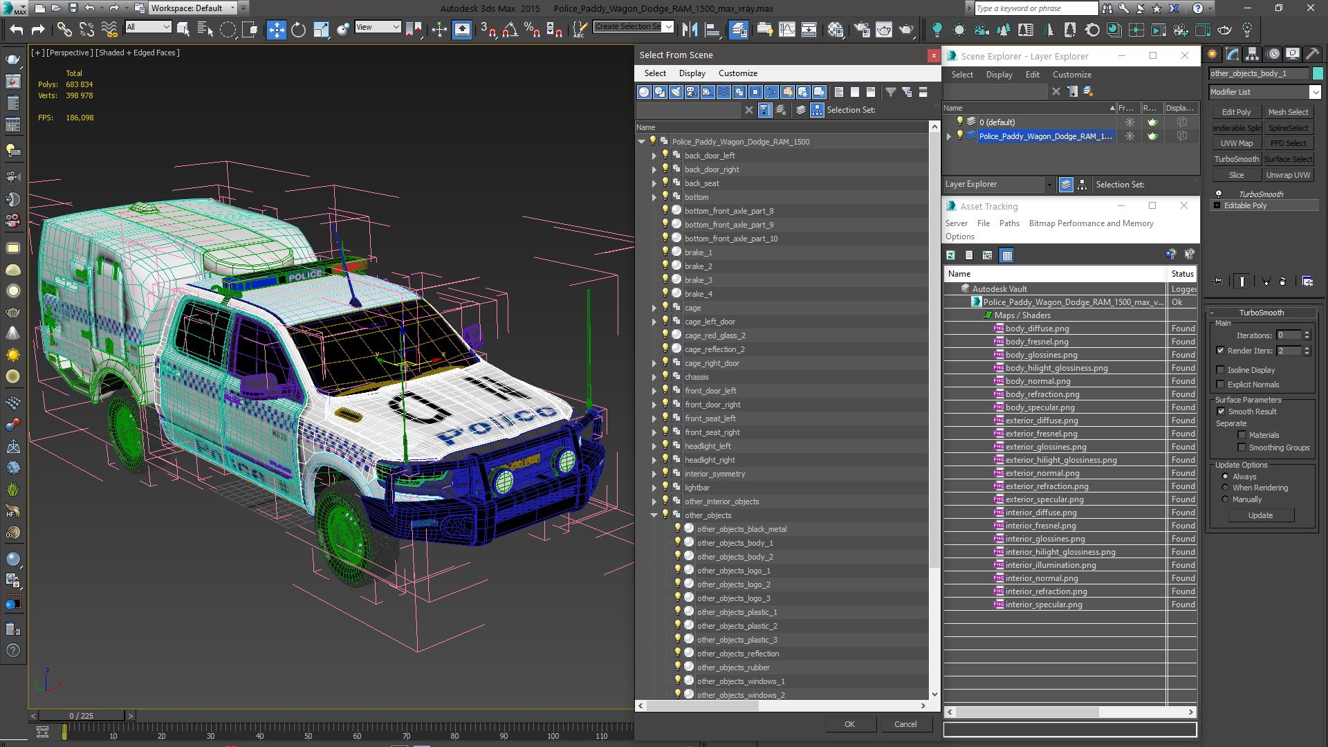
Task: Select the Always update option
Action: click(1225, 477)
